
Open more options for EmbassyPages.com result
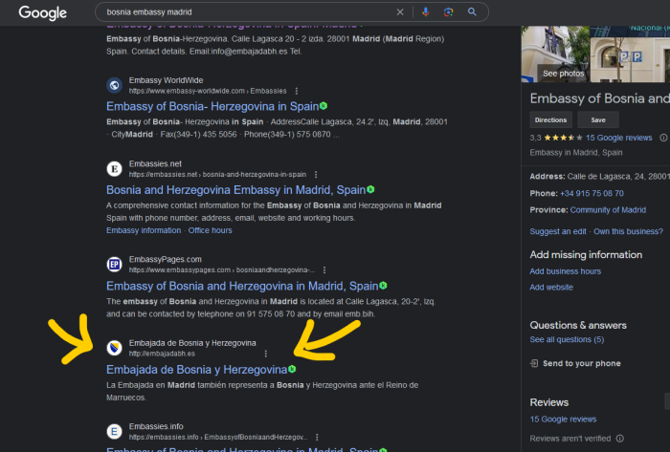(x=324, y=269)
